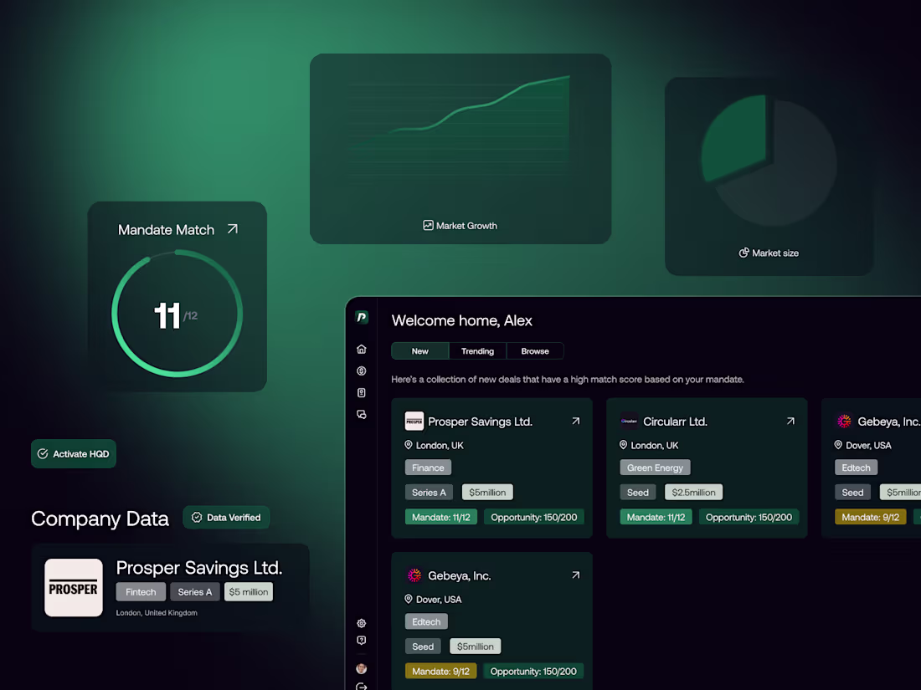
Task: Open Prosper Savings Ltd. via its expand arrow
Action: (575, 421)
